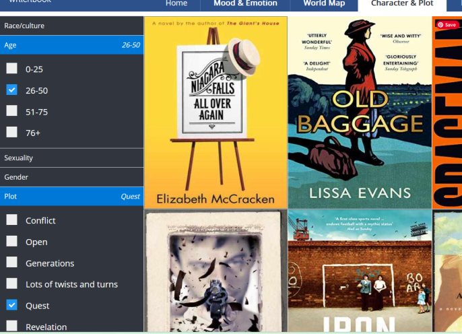Uncheck the Quest plot checkbox

[12, 305]
